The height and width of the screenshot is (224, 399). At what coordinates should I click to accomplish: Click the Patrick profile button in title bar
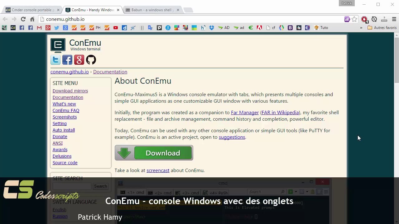(x=347, y=3)
